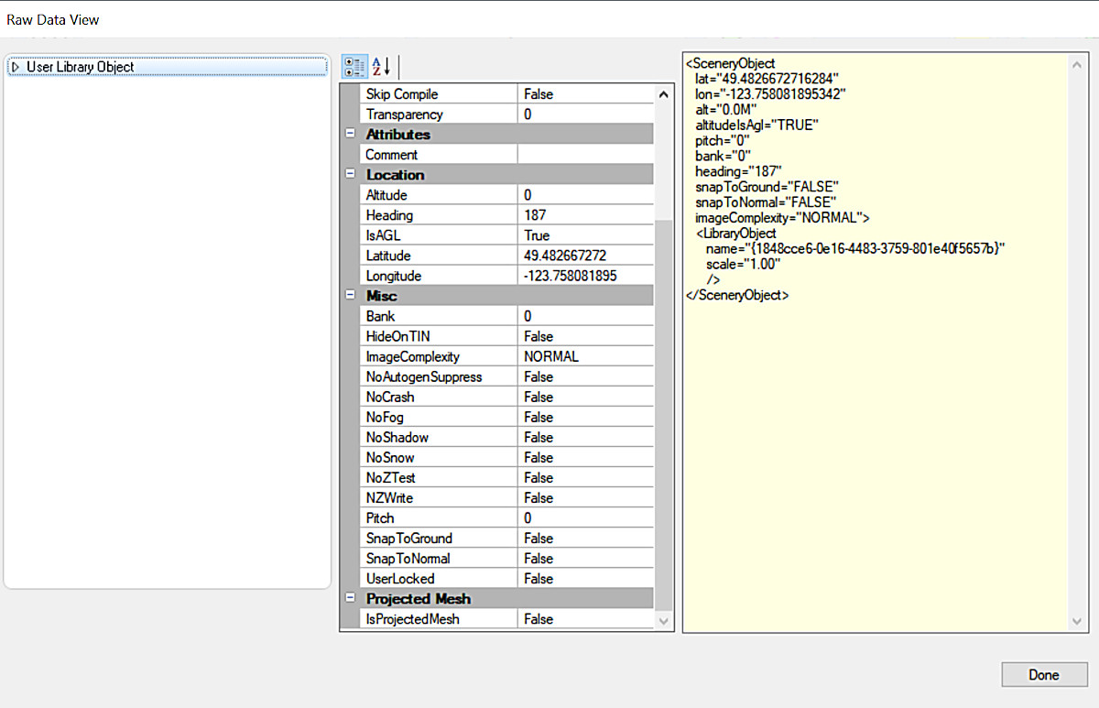Viewport: 1099px width, 708px height.
Task: Click the Comment field to edit it
Action: click(586, 154)
